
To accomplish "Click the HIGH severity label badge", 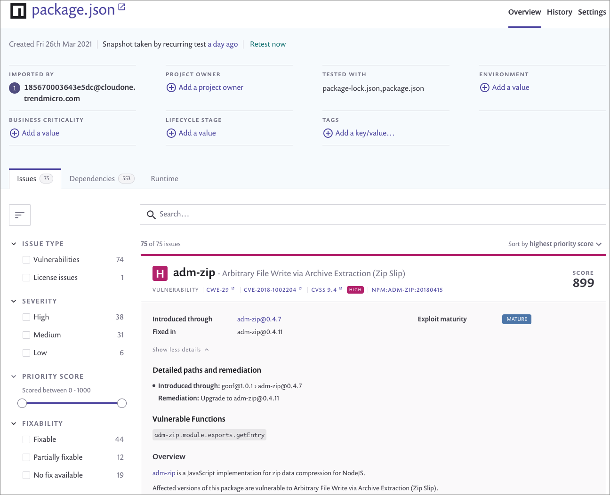I will click(x=355, y=290).
